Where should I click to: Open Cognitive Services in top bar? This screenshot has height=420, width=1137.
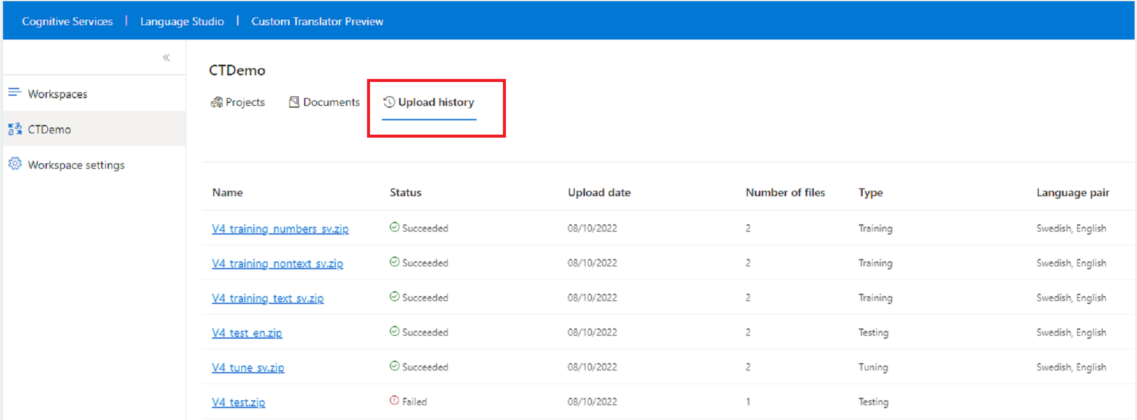(67, 22)
